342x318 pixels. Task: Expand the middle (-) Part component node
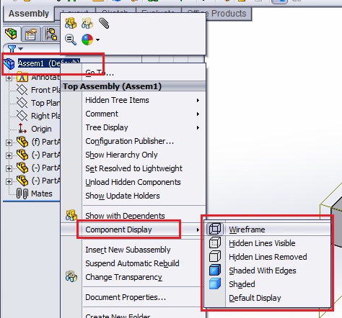[x=9, y=168]
